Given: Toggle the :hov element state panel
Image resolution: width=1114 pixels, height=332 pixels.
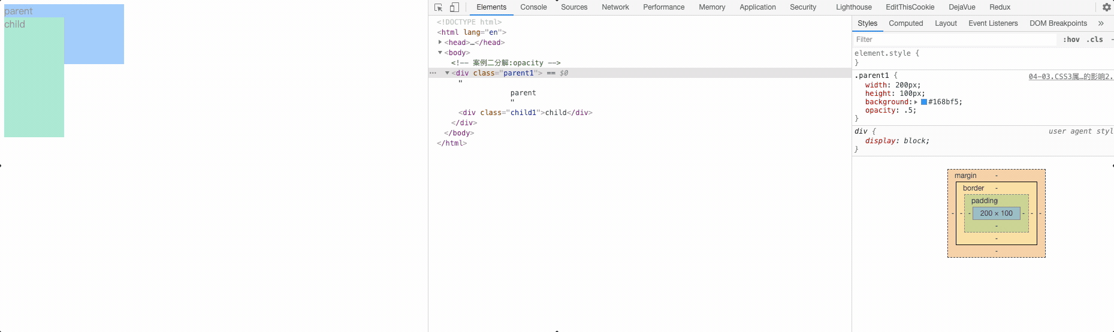Looking at the screenshot, I should (1071, 40).
